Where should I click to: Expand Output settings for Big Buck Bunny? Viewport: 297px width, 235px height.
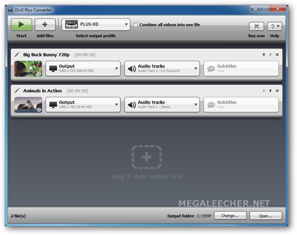[83, 69]
